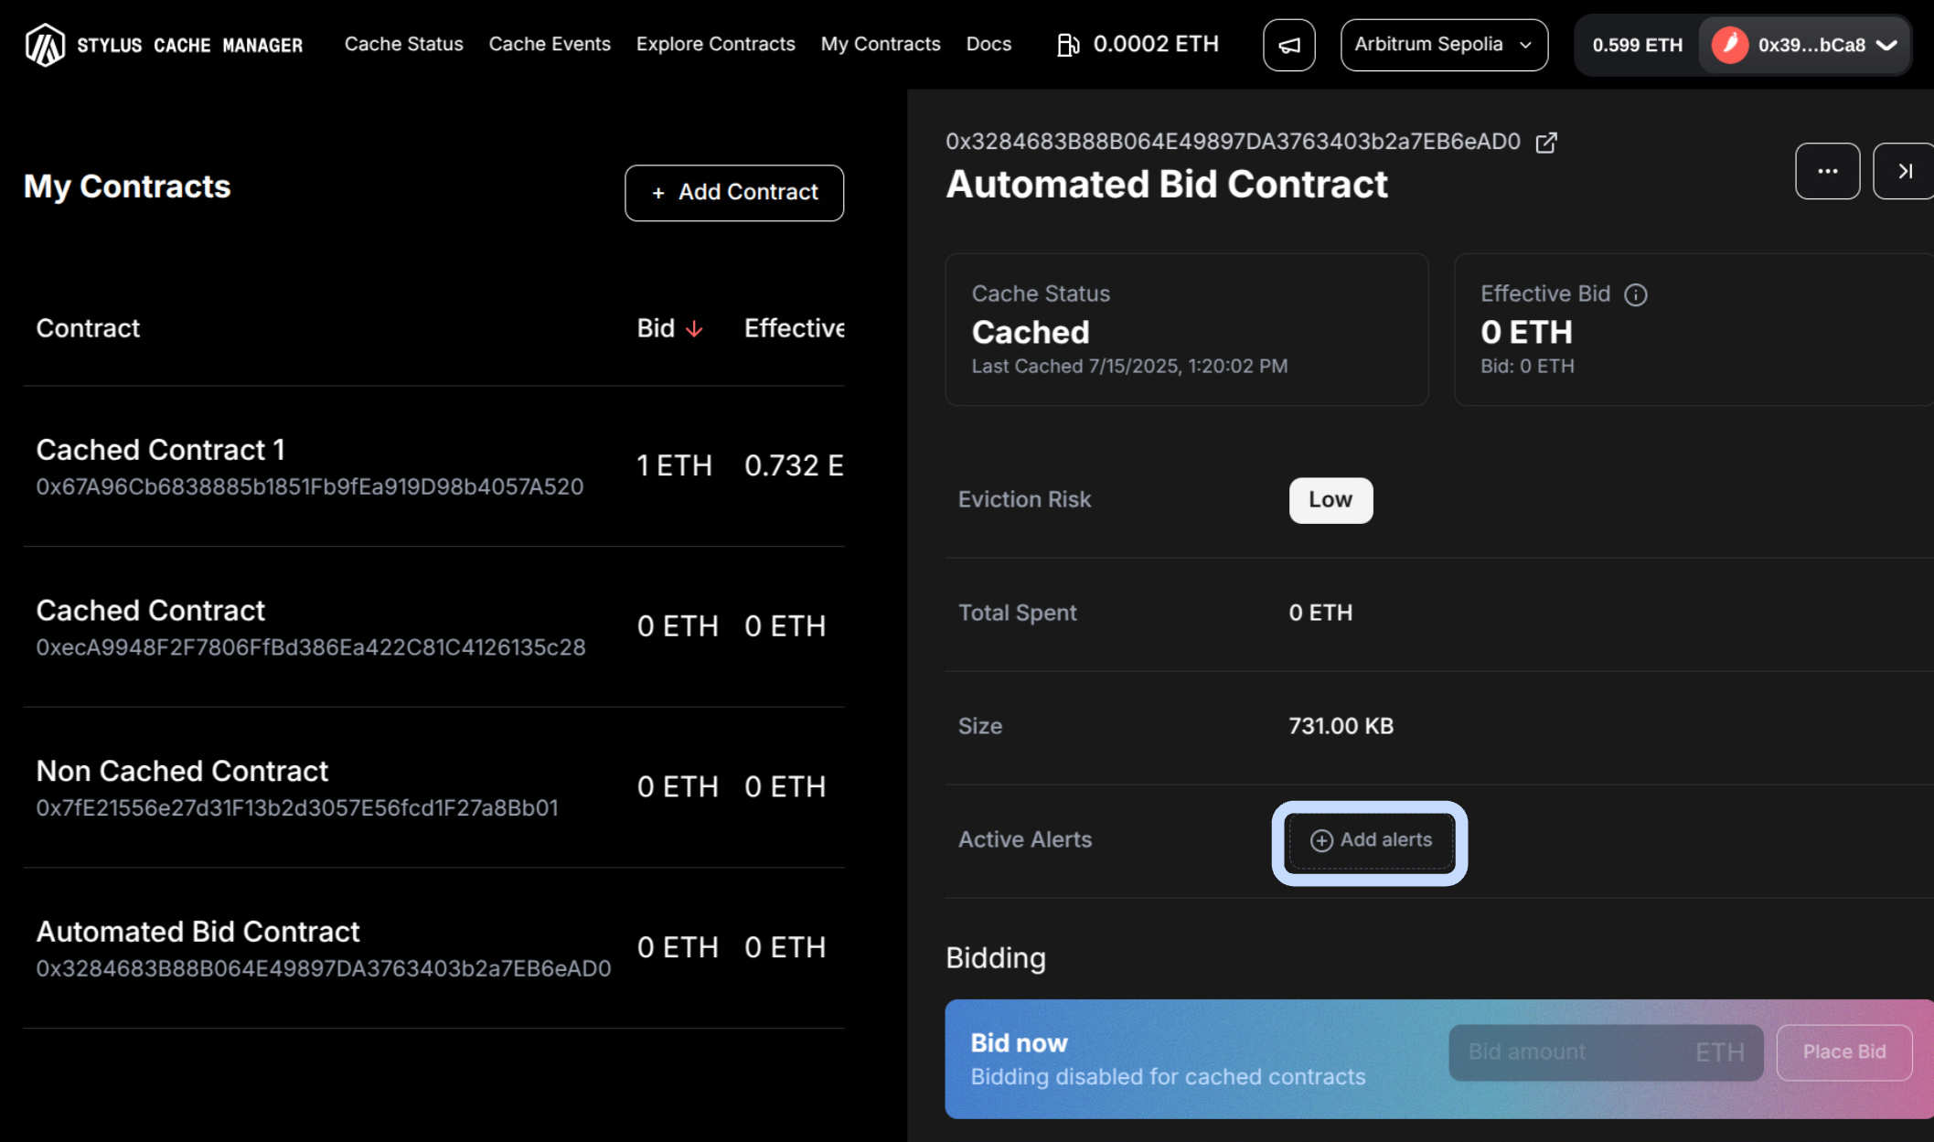Image resolution: width=1934 pixels, height=1142 pixels.
Task: Click the Effective Bid info icon
Action: 1635,294
